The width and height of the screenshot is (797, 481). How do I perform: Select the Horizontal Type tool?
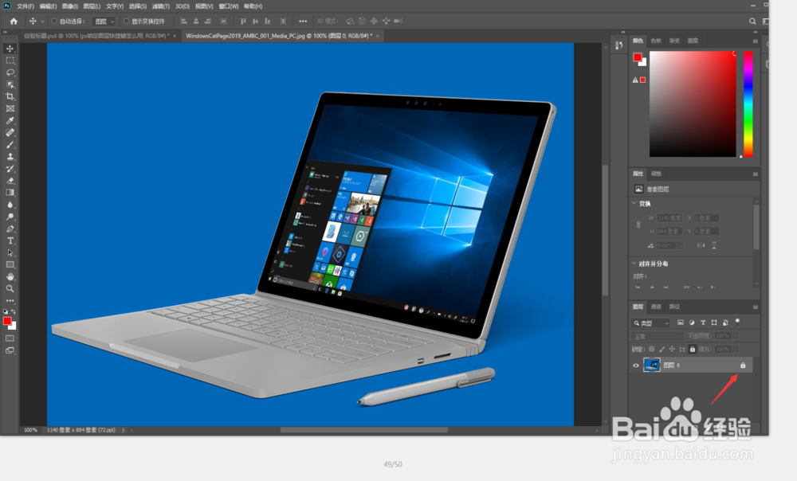click(x=10, y=240)
